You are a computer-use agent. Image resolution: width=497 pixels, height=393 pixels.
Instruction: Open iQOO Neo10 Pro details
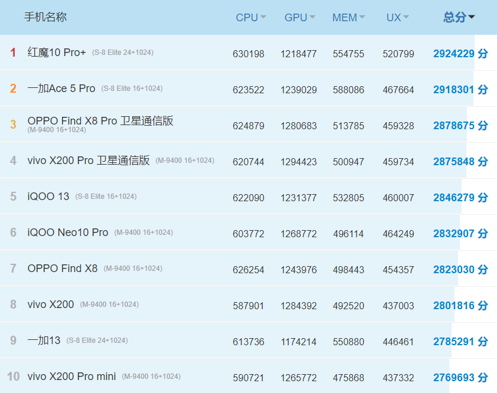(68, 232)
